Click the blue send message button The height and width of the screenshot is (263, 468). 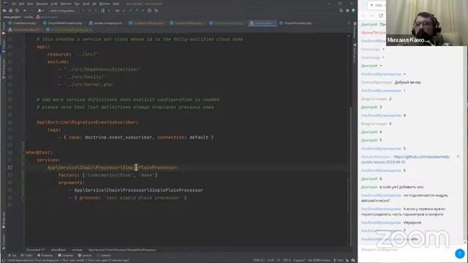(460, 254)
